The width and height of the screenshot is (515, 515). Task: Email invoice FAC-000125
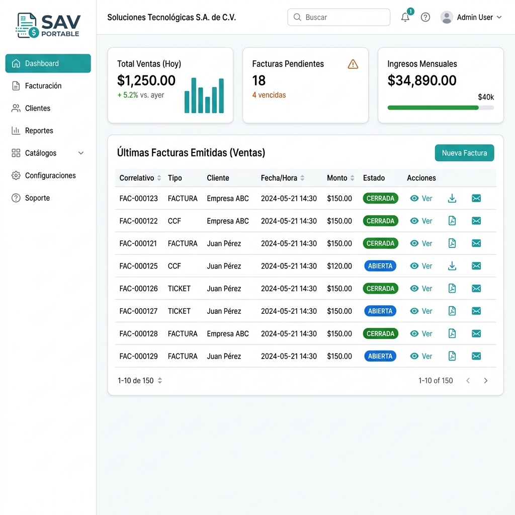coord(476,266)
